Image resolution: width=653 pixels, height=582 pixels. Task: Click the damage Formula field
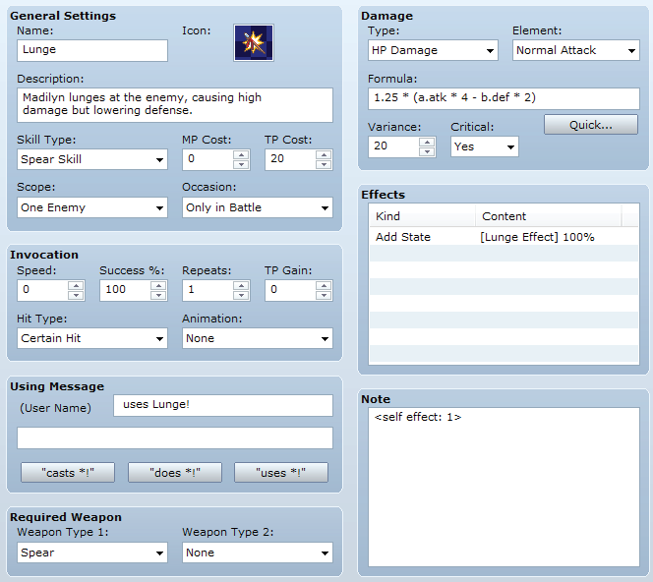pyautogui.click(x=504, y=98)
